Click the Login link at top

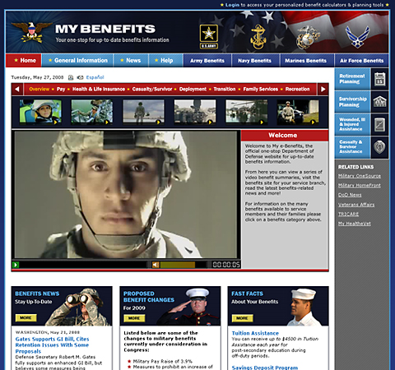click(232, 5)
